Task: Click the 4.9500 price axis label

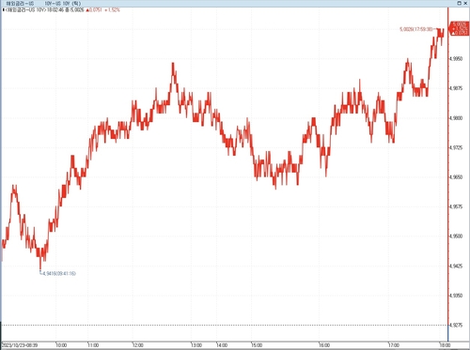Action: 456,236
